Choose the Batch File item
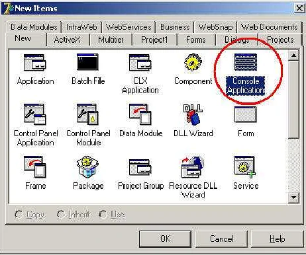This screenshot has height=255, width=306. (87, 62)
